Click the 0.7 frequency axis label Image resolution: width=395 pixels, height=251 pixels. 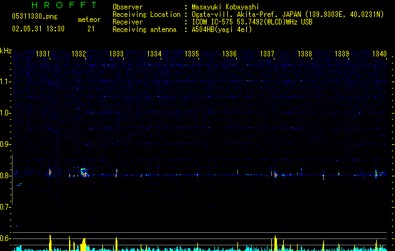pos(6,207)
